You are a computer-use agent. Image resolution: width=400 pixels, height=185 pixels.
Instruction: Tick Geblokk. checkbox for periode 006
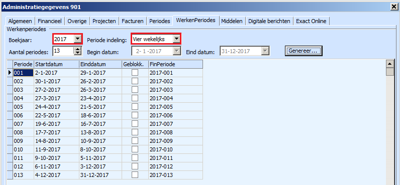coord(135,115)
